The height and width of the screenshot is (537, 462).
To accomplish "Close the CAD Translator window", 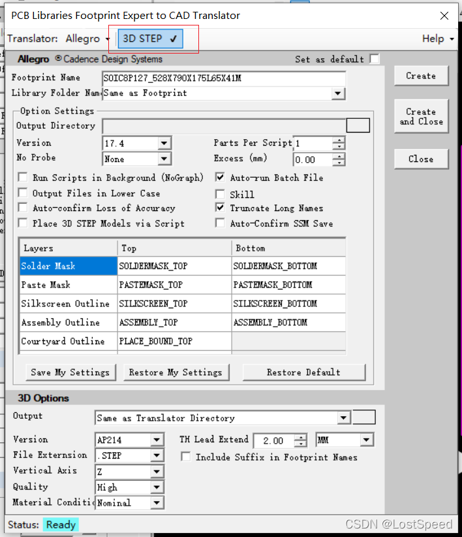I will (444, 16).
